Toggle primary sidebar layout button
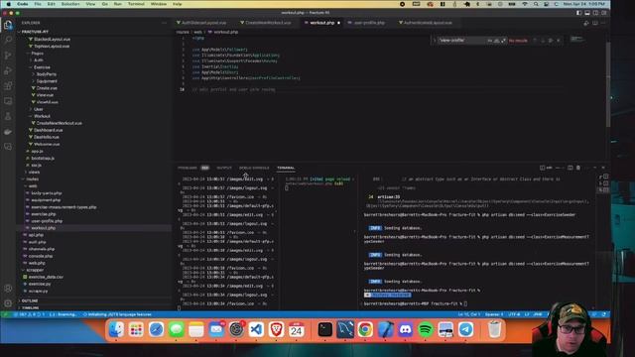Screen dimensions: 635x357 pos(578,13)
